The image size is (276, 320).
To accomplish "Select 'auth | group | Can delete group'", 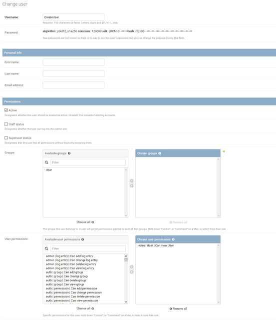I will [66, 280].
